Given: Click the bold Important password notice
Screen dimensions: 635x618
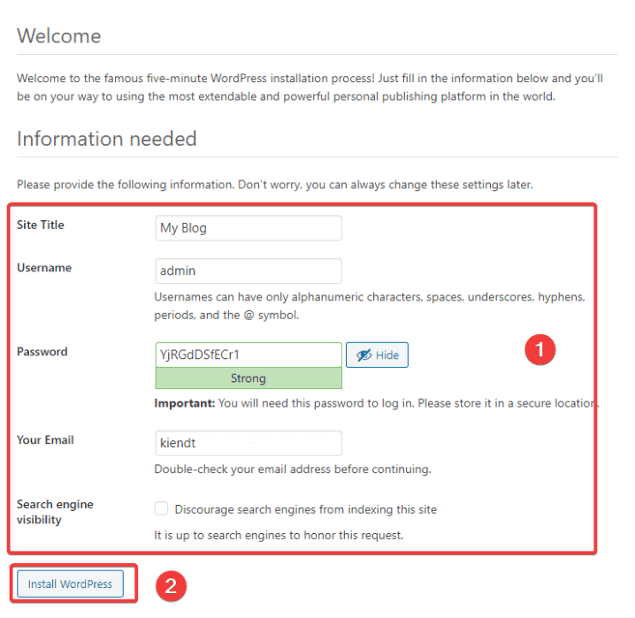Looking at the screenshot, I should [x=184, y=403].
